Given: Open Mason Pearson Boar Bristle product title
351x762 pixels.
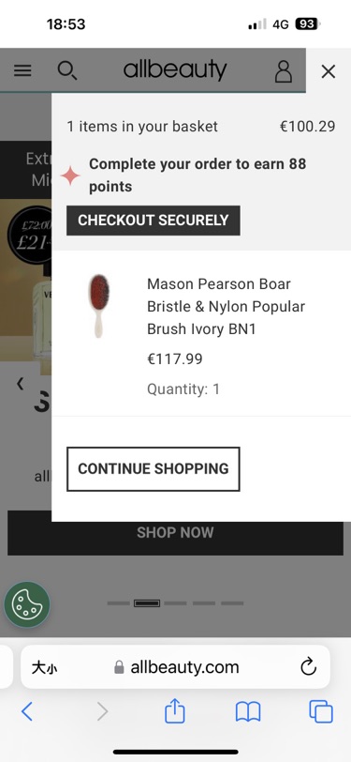Looking at the screenshot, I should point(226,306).
